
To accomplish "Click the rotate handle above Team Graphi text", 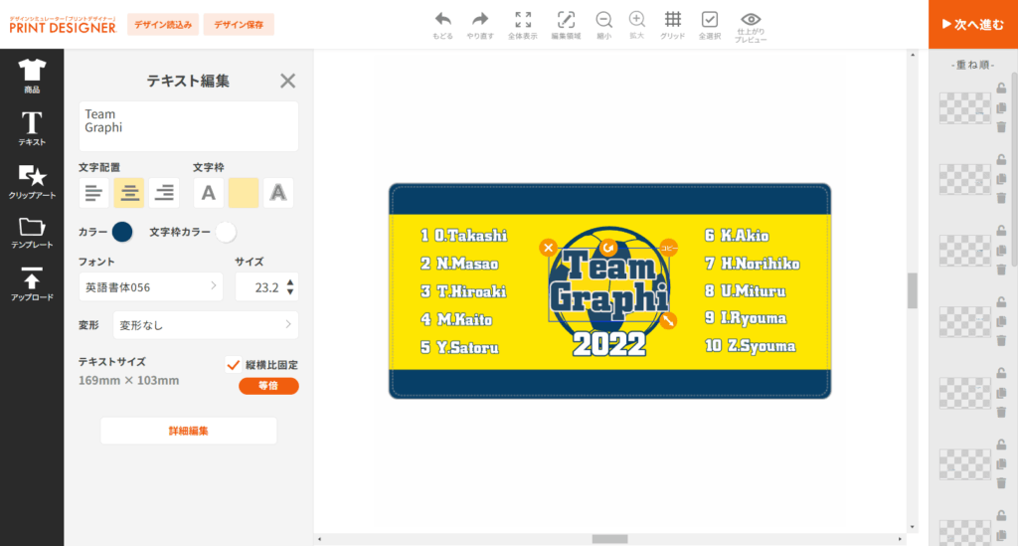I will pyautogui.click(x=607, y=245).
